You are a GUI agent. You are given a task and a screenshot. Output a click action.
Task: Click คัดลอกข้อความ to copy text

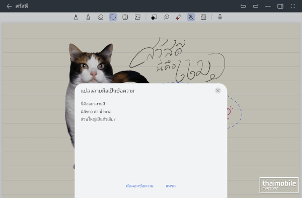click(139, 186)
